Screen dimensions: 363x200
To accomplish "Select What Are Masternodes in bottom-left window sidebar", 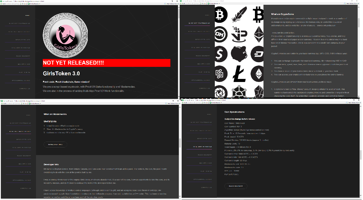I will 20,131.
